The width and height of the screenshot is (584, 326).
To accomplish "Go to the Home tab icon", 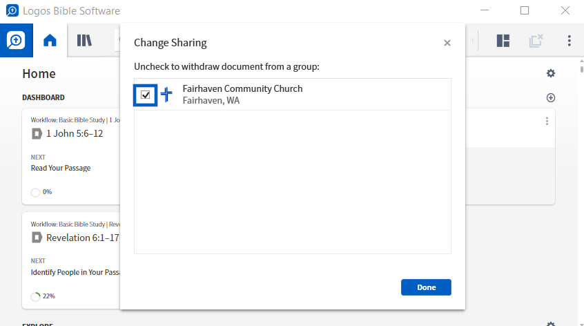I will 50,40.
